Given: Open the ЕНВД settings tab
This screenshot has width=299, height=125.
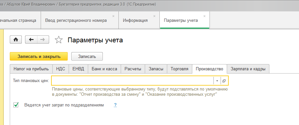Looking at the screenshot, I should [78, 69].
